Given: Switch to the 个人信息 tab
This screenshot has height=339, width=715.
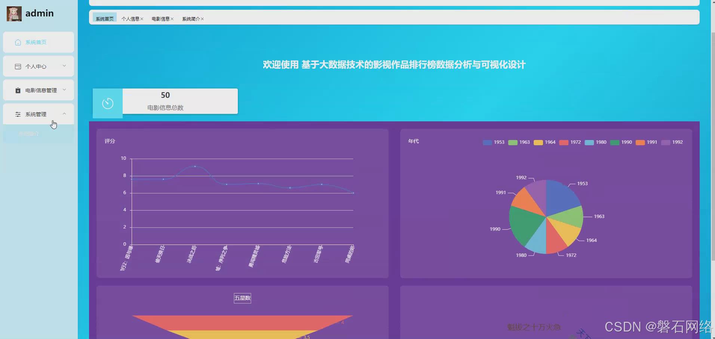Looking at the screenshot, I should click(131, 19).
